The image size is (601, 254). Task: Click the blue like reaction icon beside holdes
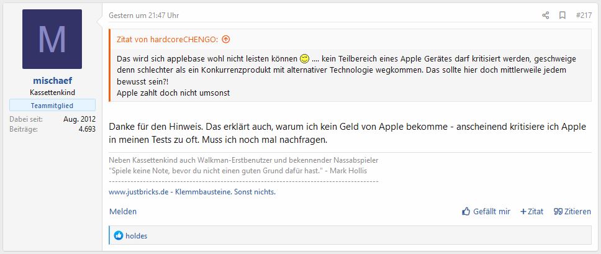pyautogui.click(x=119, y=235)
